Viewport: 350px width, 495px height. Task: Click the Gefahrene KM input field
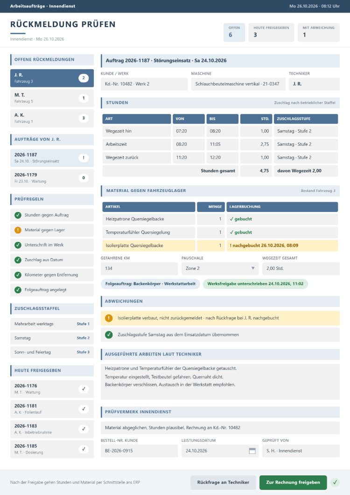click(139, 269)
